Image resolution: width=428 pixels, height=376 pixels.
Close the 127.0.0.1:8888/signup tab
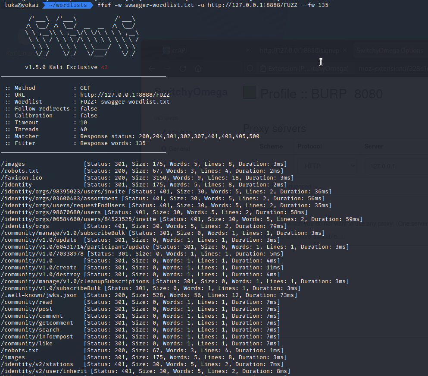tap(345, 51)
